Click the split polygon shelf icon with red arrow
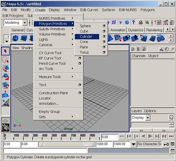 pos(118,38)
